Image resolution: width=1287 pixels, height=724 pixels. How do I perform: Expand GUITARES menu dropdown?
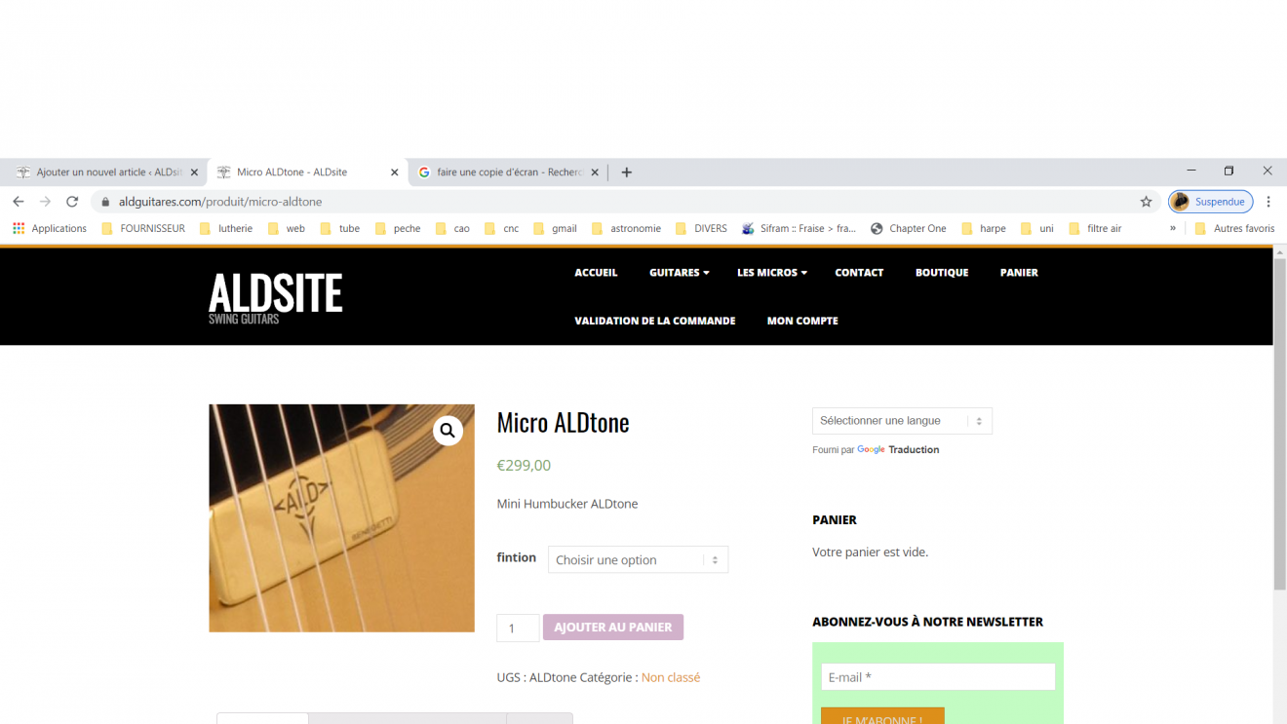[680, 273]
